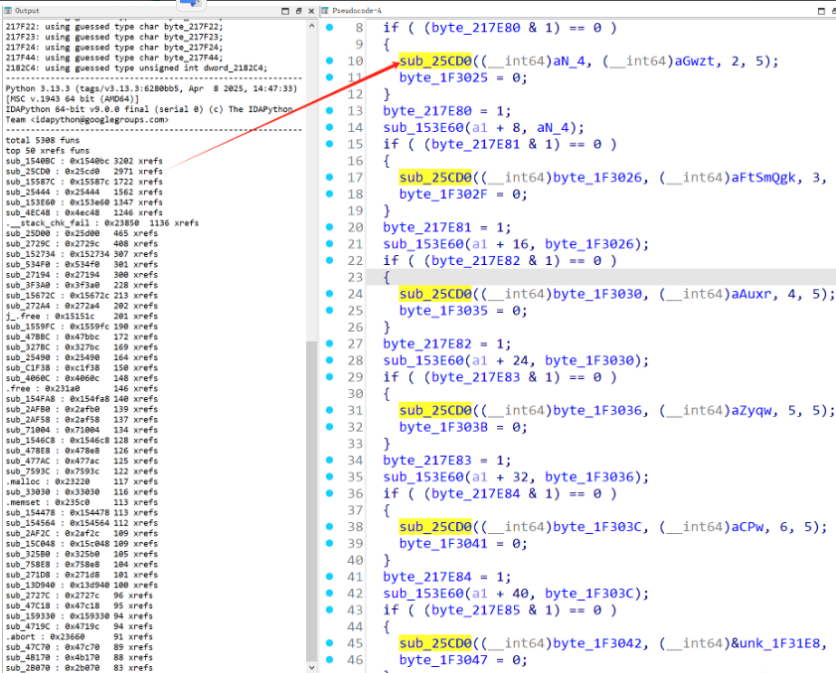Switch to the Pseudocode-A tab

pyautogui.click(x=357, y=11)
